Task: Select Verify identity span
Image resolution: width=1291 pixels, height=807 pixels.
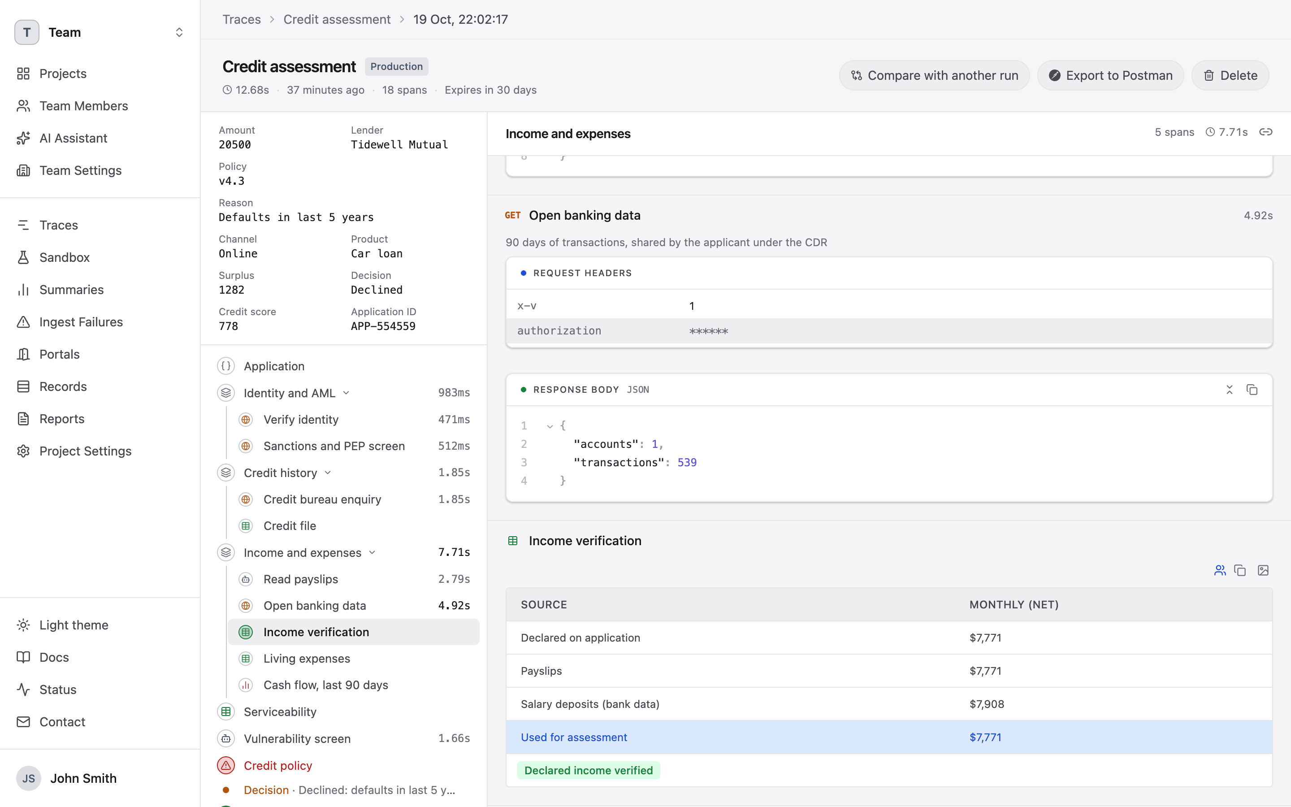Action: 354,420
